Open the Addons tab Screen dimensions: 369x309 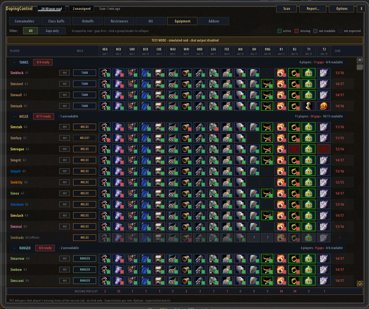pyautogui.click(x=214, y=21)
